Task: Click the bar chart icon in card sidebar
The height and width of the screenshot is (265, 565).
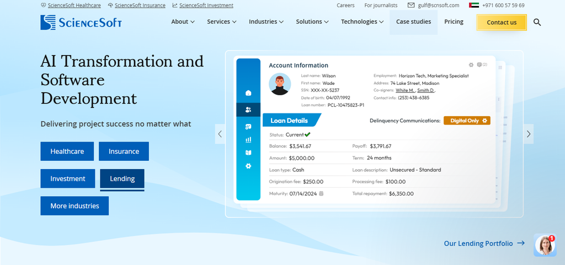Action: pyautogui.click(x=248, y=139)
